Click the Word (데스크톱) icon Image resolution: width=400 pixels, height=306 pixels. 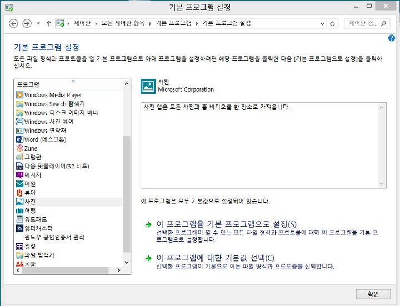click(19, 139)
